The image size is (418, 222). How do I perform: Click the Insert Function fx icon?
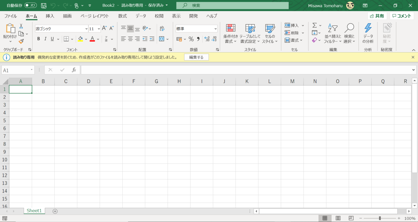[74, 70]
